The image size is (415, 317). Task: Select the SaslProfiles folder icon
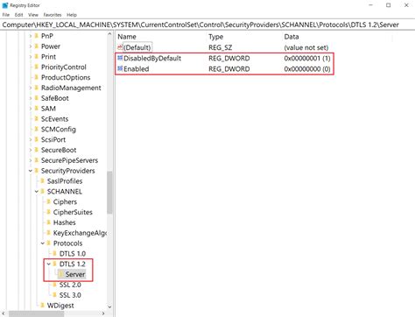[x=43, y=181]
